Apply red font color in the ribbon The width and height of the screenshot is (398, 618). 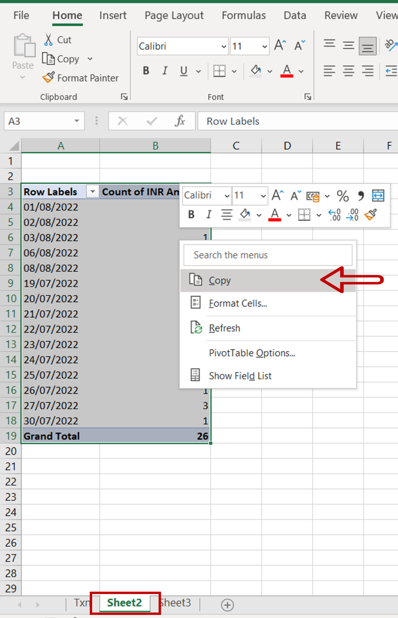coord(287,71)
